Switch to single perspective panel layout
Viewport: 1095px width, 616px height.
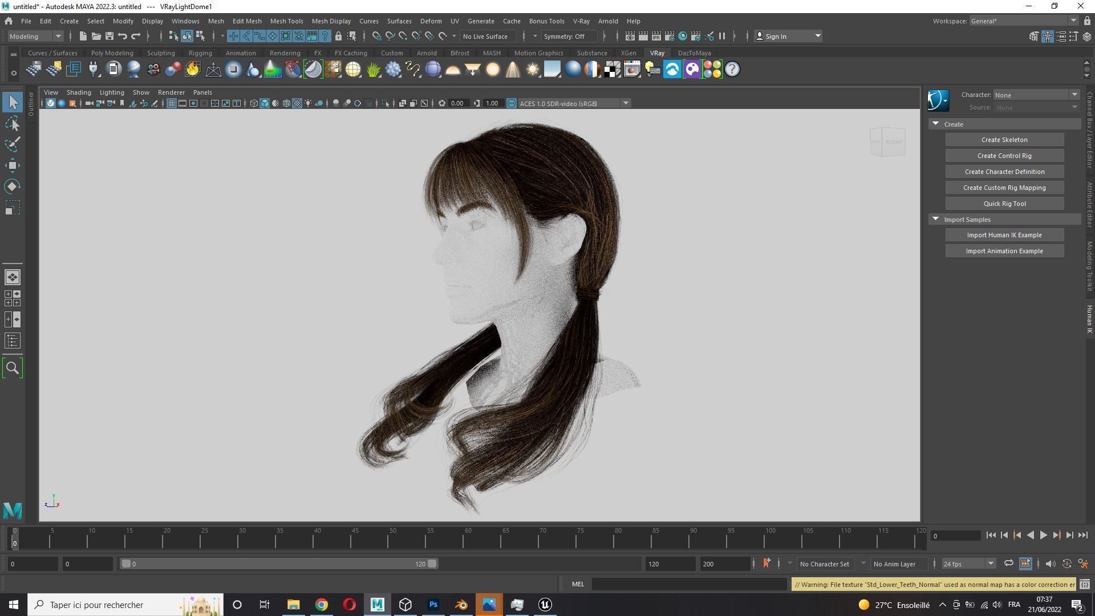tap(13, 277)
